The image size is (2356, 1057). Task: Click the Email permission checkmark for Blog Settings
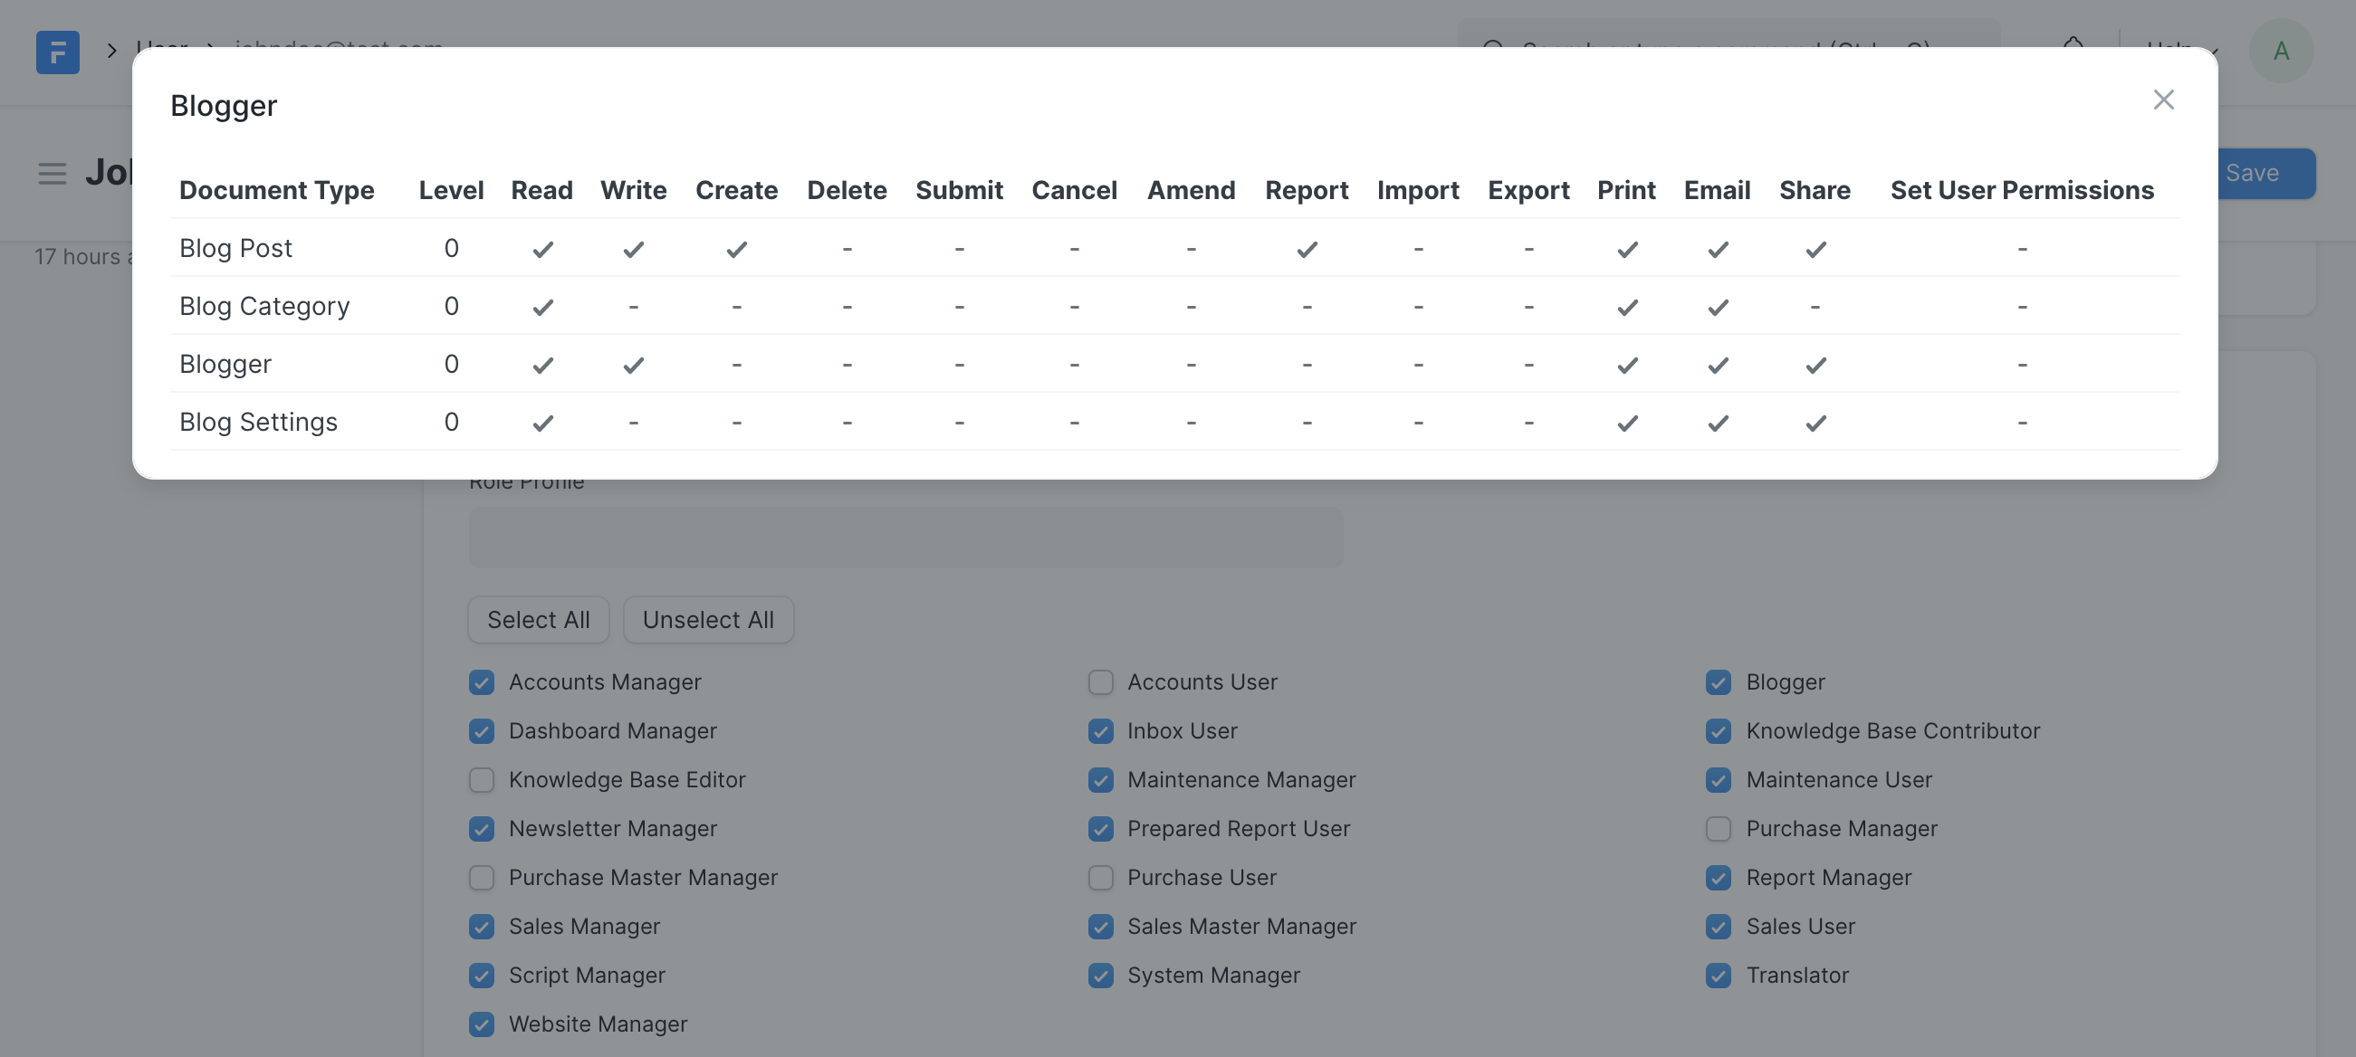click(1718, 421)
